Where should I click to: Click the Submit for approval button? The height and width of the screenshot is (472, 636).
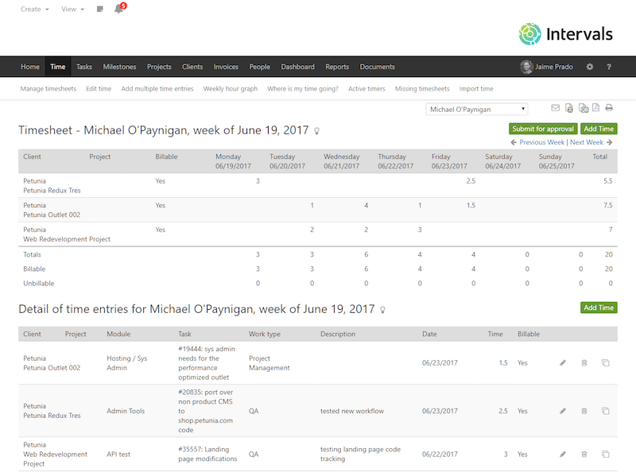click(542, 128)
